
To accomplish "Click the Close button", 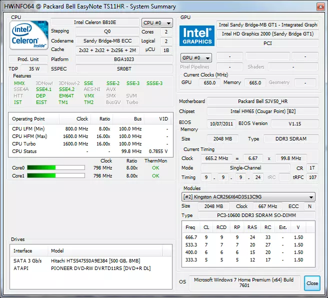I will coord(312,283).
